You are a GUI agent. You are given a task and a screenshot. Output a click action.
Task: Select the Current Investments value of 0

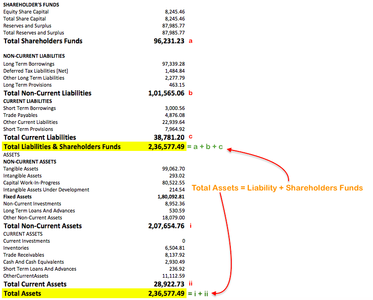pyautogui.click(x=183, y=241)
